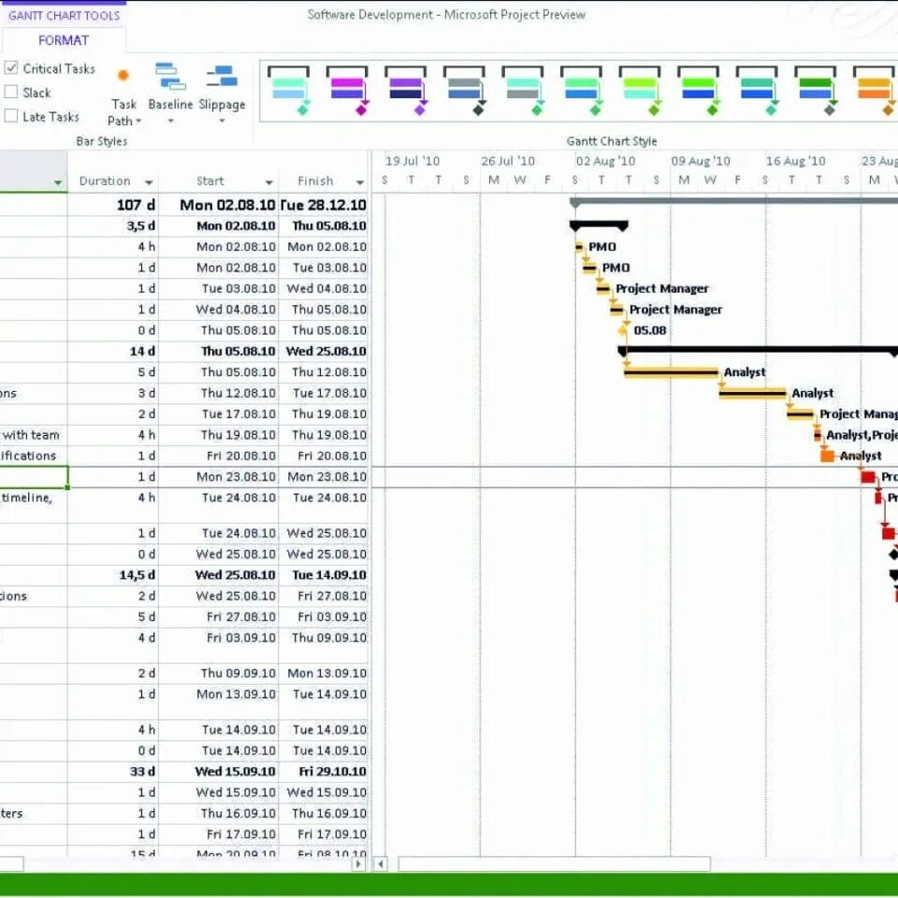Screen dimensions: 898x898
Task: Click the Project Manager label for 04.08.10 task
Action: tap(675, 310)
